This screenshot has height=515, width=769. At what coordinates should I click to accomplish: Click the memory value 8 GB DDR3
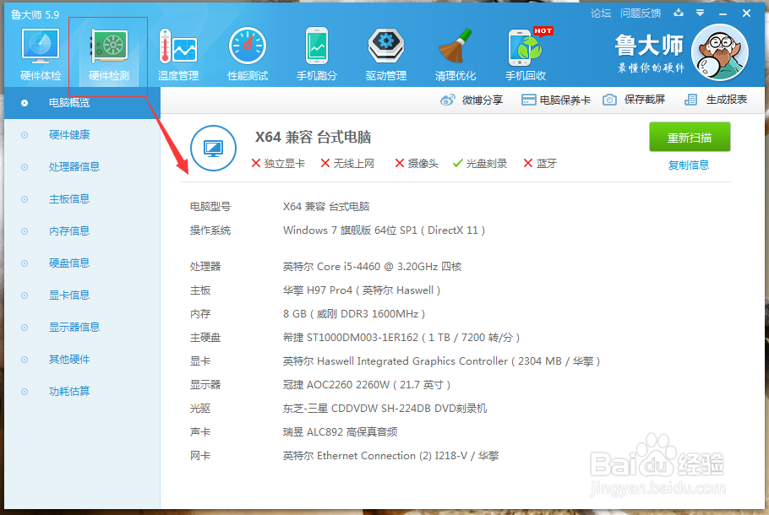(x=353, y=313)
